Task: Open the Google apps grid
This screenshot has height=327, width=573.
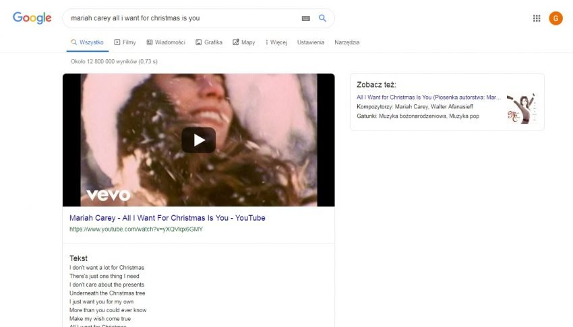Action: click(537, 18)
